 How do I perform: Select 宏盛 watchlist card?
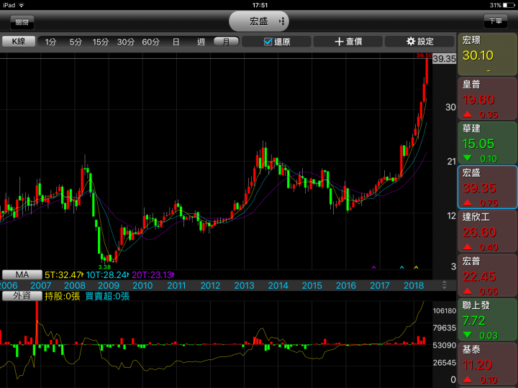[x=488, y=187]
